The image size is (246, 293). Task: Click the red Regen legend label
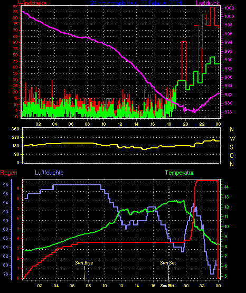pos(8,173)
